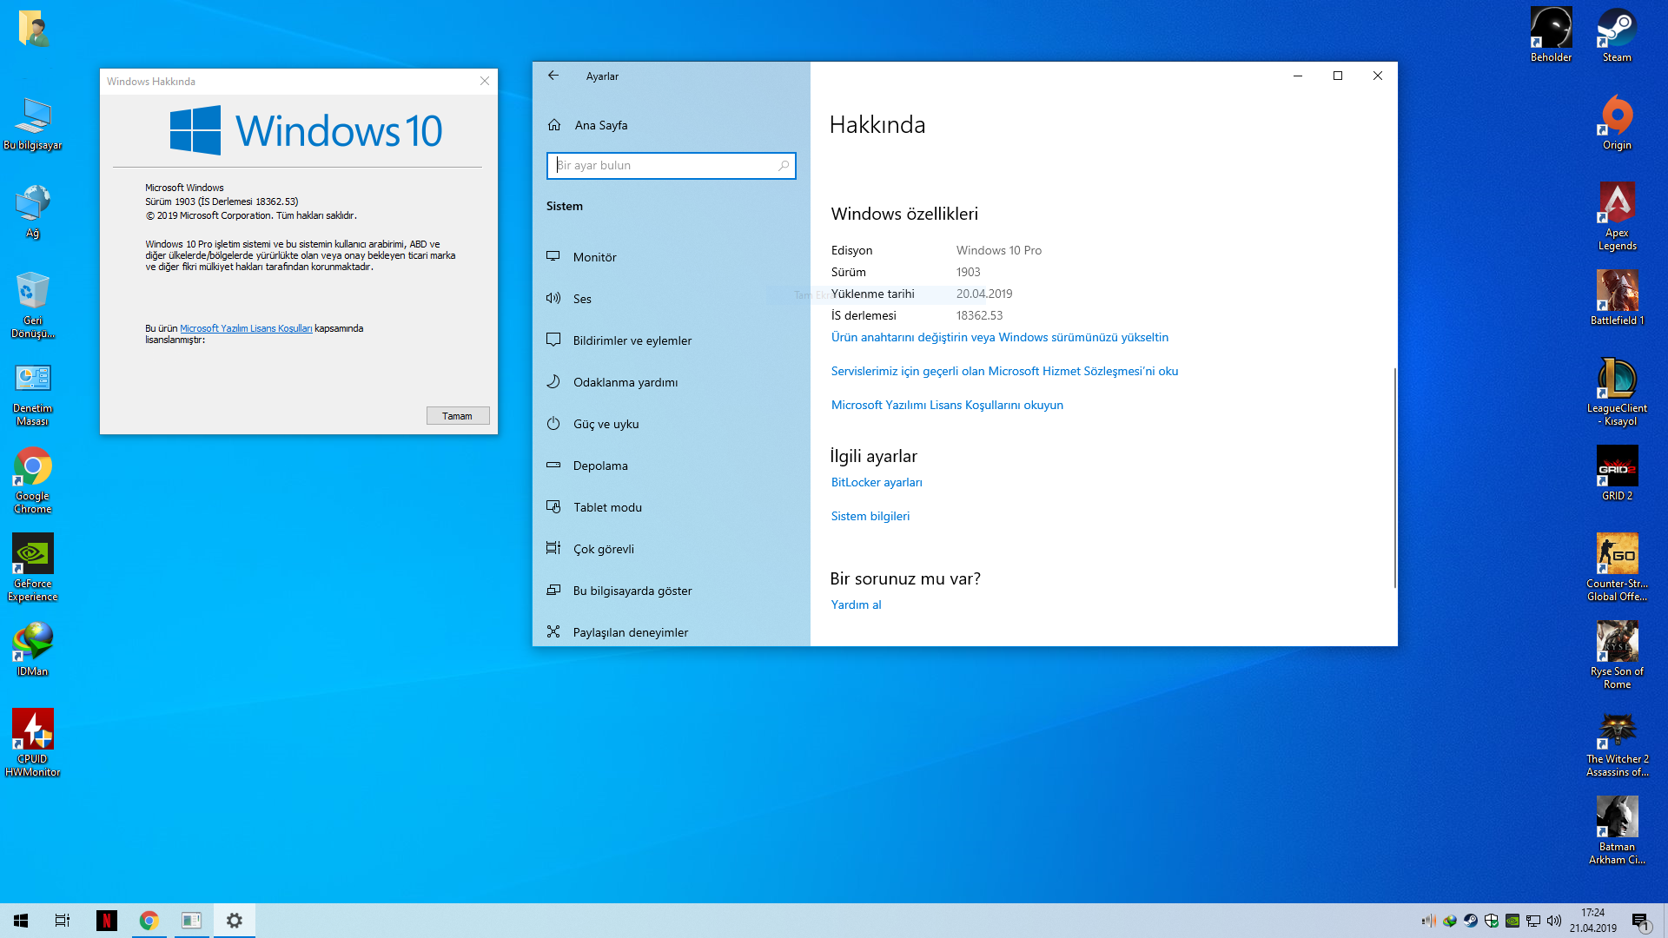1668x938 pixels.
Task: Open Depolama settings page
Action: (672, 466)
